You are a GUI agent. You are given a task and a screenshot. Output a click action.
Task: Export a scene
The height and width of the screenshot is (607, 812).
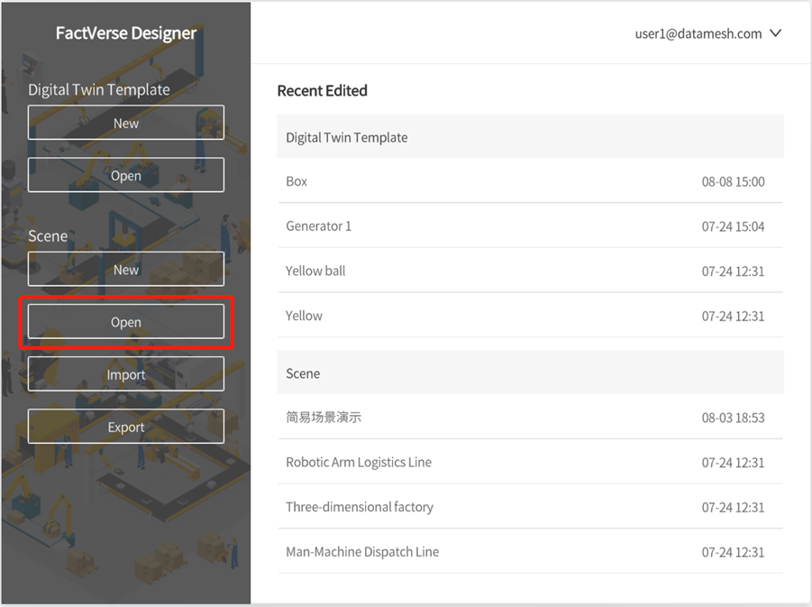click(x=126, y=426)
